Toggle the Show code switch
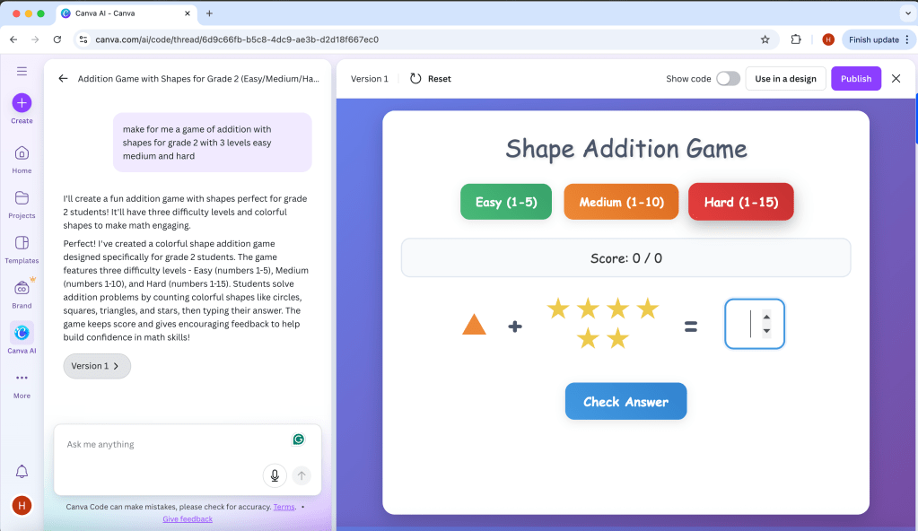918x531 pixels. [728, 79]
